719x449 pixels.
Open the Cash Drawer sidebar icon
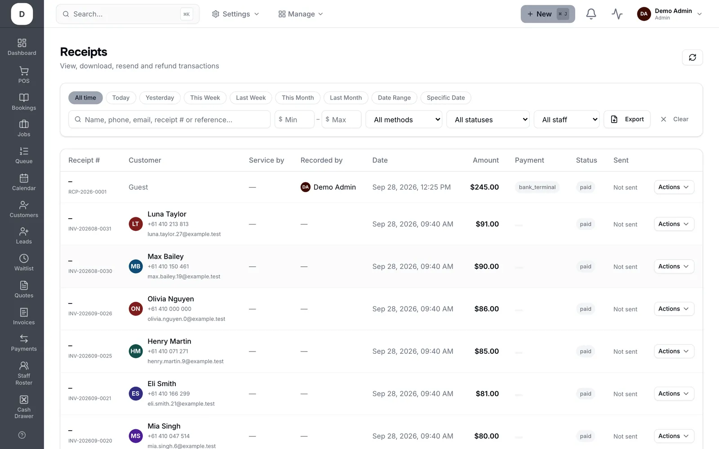[x=24, y=400]
